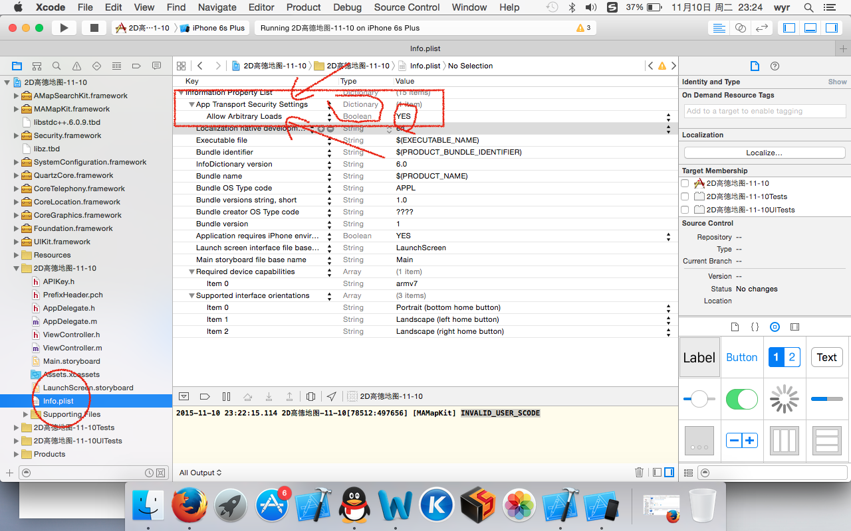Clear console with the trash icon
851x531 pixels.
pyautogui.click(x=639, y=472)
